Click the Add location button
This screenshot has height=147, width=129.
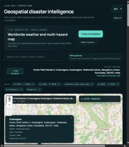click(15, 71)
